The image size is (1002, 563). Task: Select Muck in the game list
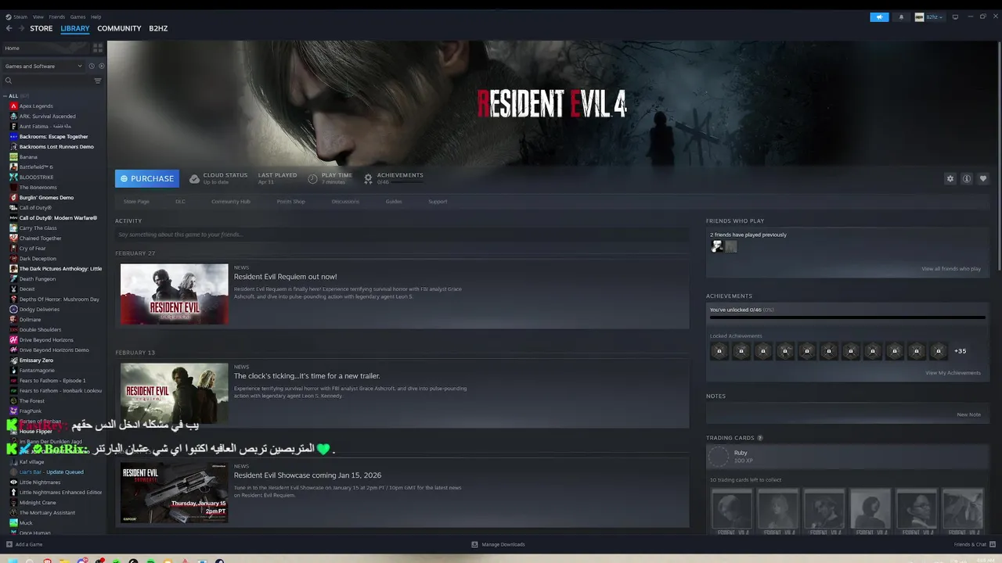pos(26,523)
